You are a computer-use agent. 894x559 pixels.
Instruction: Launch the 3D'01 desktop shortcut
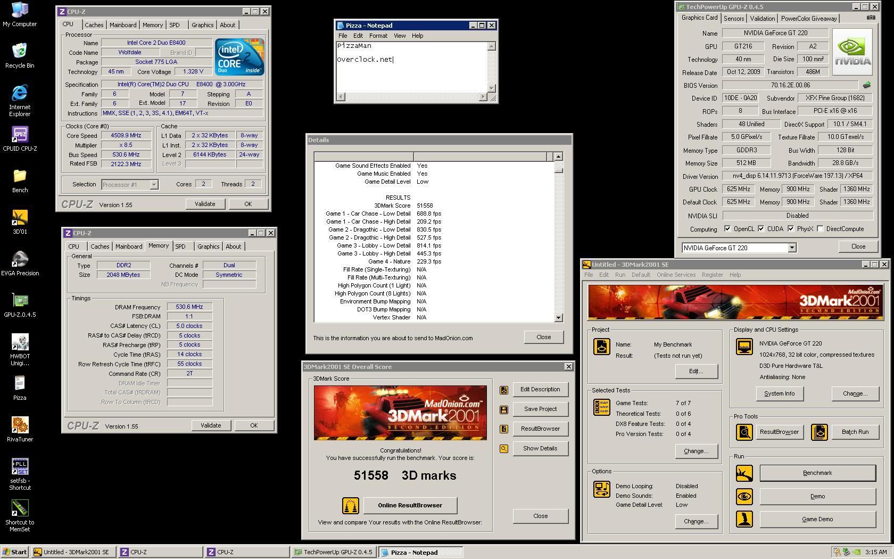pos(20,222)
